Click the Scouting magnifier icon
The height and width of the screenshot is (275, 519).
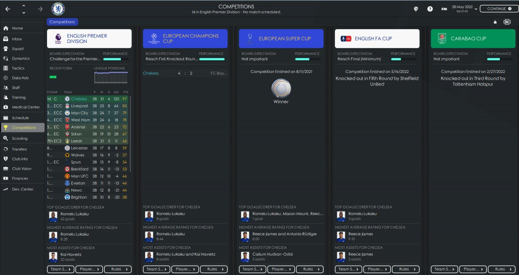click(6, 138)
